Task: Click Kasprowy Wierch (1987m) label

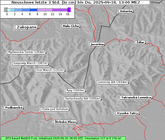Action: click(31, 63)
